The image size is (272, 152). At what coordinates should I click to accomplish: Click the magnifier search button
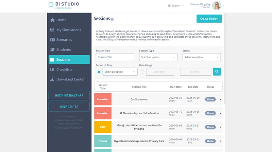(217, 72)
